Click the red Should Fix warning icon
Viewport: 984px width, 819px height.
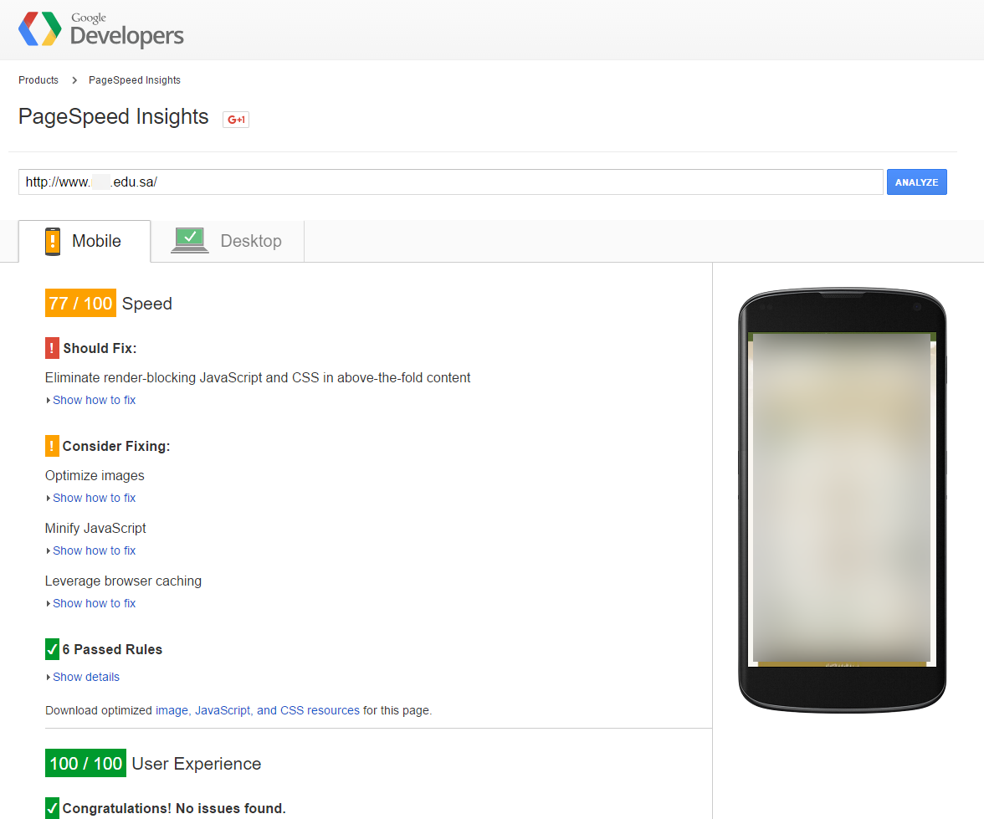[52, 348]
